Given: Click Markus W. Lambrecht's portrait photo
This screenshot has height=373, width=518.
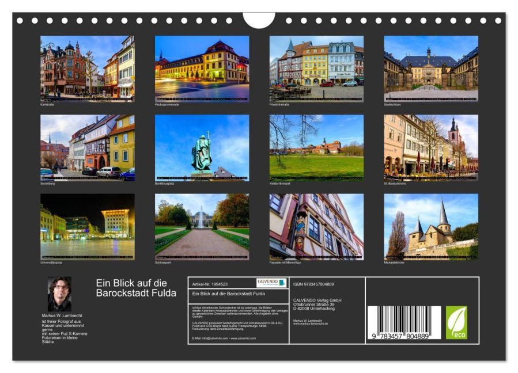Looking at the screenshot, I should 59,294.
